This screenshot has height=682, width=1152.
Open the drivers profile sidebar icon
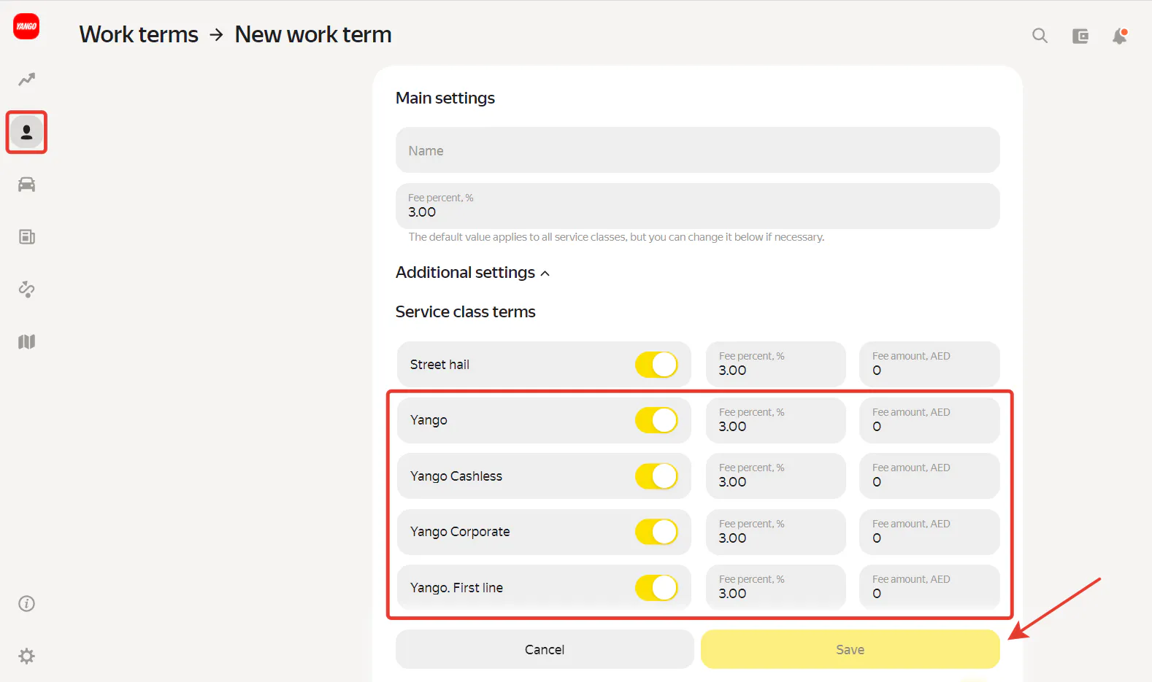pyautogui.click(x=27, y=132)
